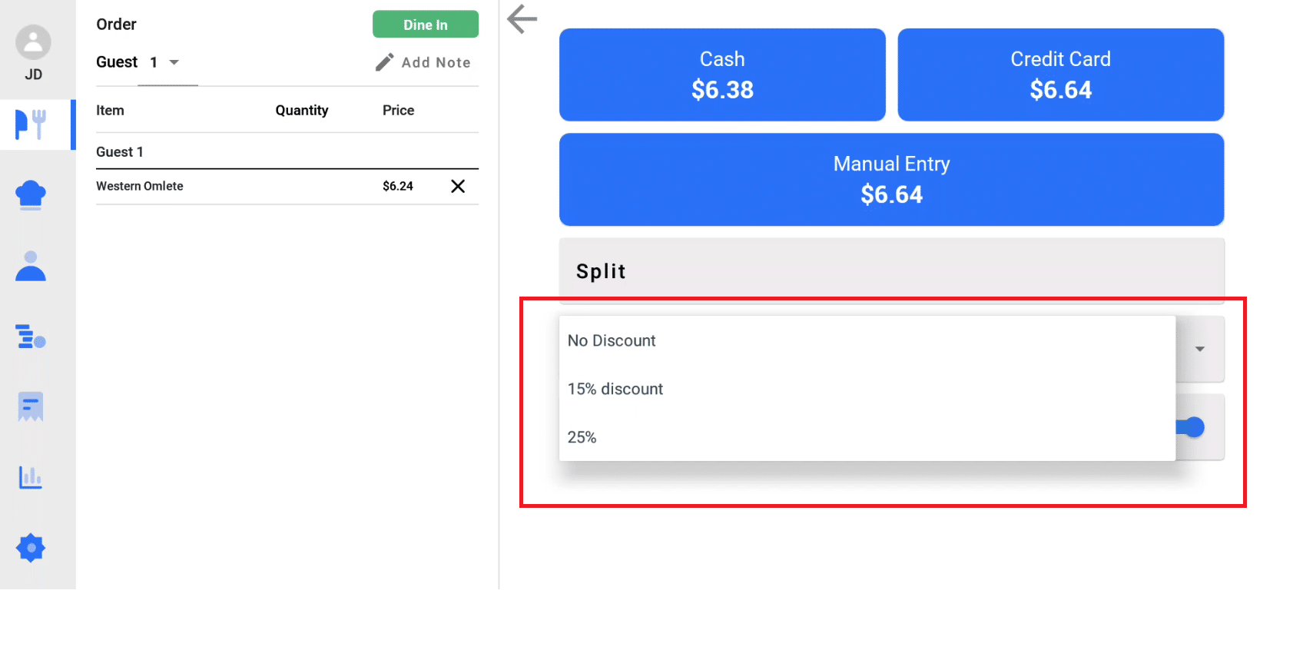
Task: Open the receipts icon in sidebar
Action: coord(31,407)
